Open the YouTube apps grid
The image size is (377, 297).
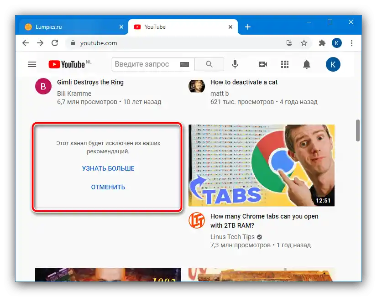coord(285,64)
